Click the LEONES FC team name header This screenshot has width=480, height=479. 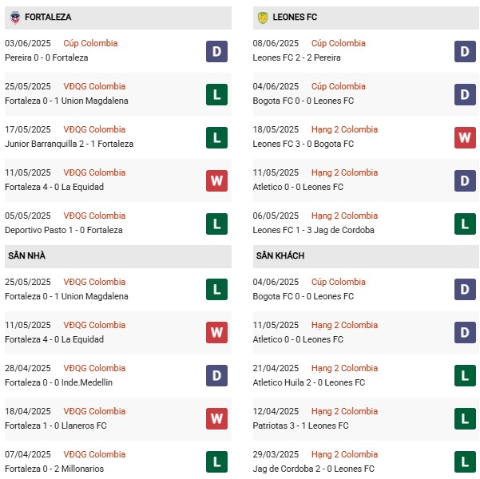coord(295,17)
